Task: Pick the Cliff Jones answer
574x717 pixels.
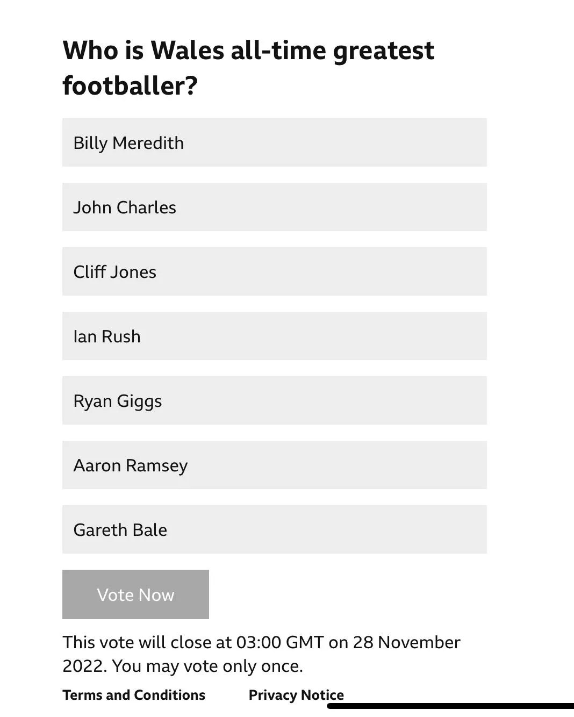Action: click(274, 271)
